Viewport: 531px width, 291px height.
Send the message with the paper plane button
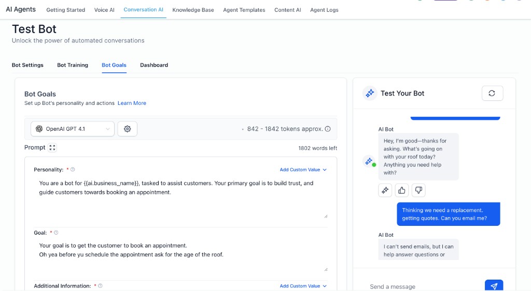(x=494, y=286)
